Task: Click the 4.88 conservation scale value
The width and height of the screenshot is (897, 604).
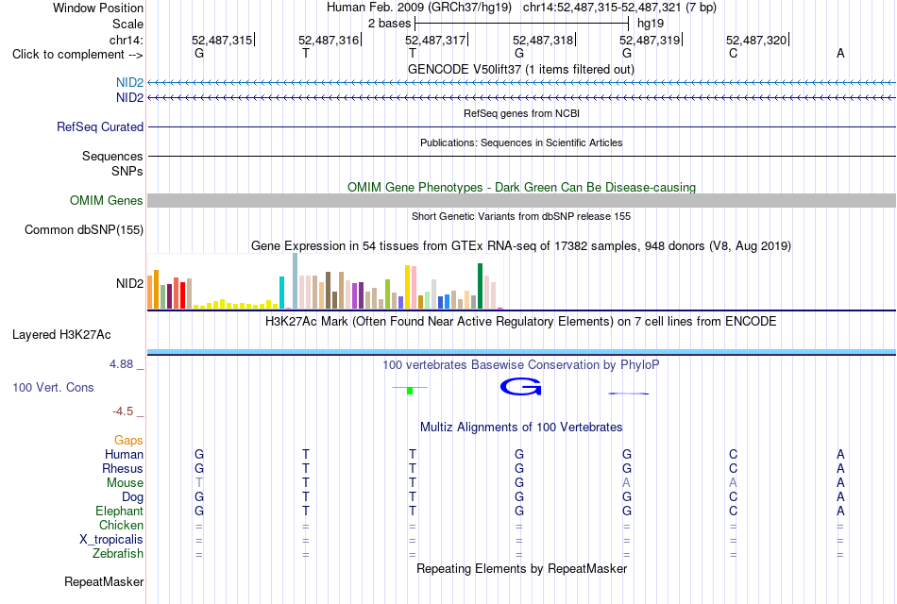Action: pos(121,364)
